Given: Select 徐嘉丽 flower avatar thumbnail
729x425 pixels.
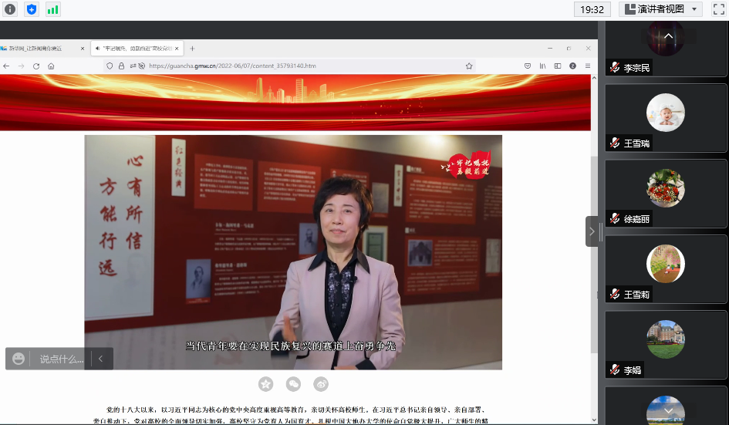Looking at the screenshot, I should pos(665,188).
